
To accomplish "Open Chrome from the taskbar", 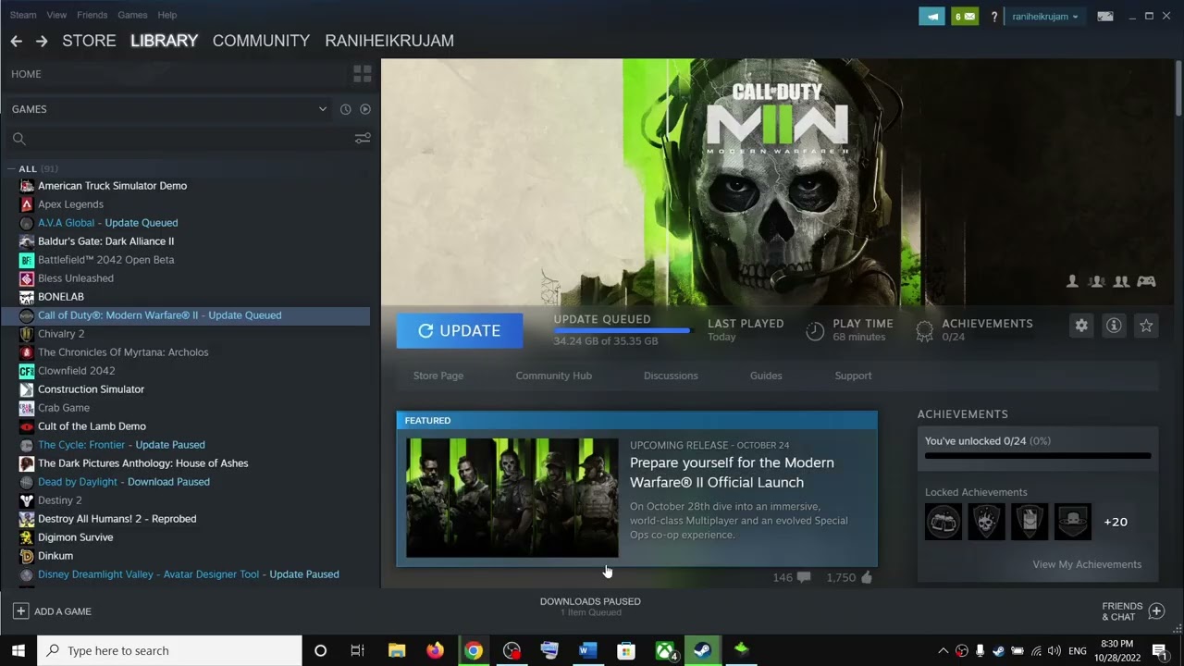I will [x=473, y=650].
